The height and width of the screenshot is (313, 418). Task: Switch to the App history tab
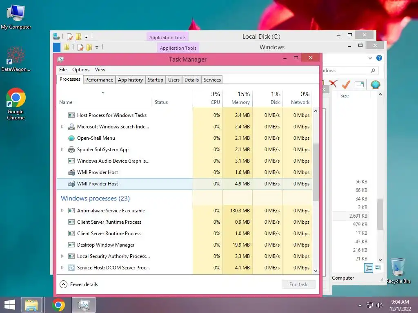pos(130,80)
